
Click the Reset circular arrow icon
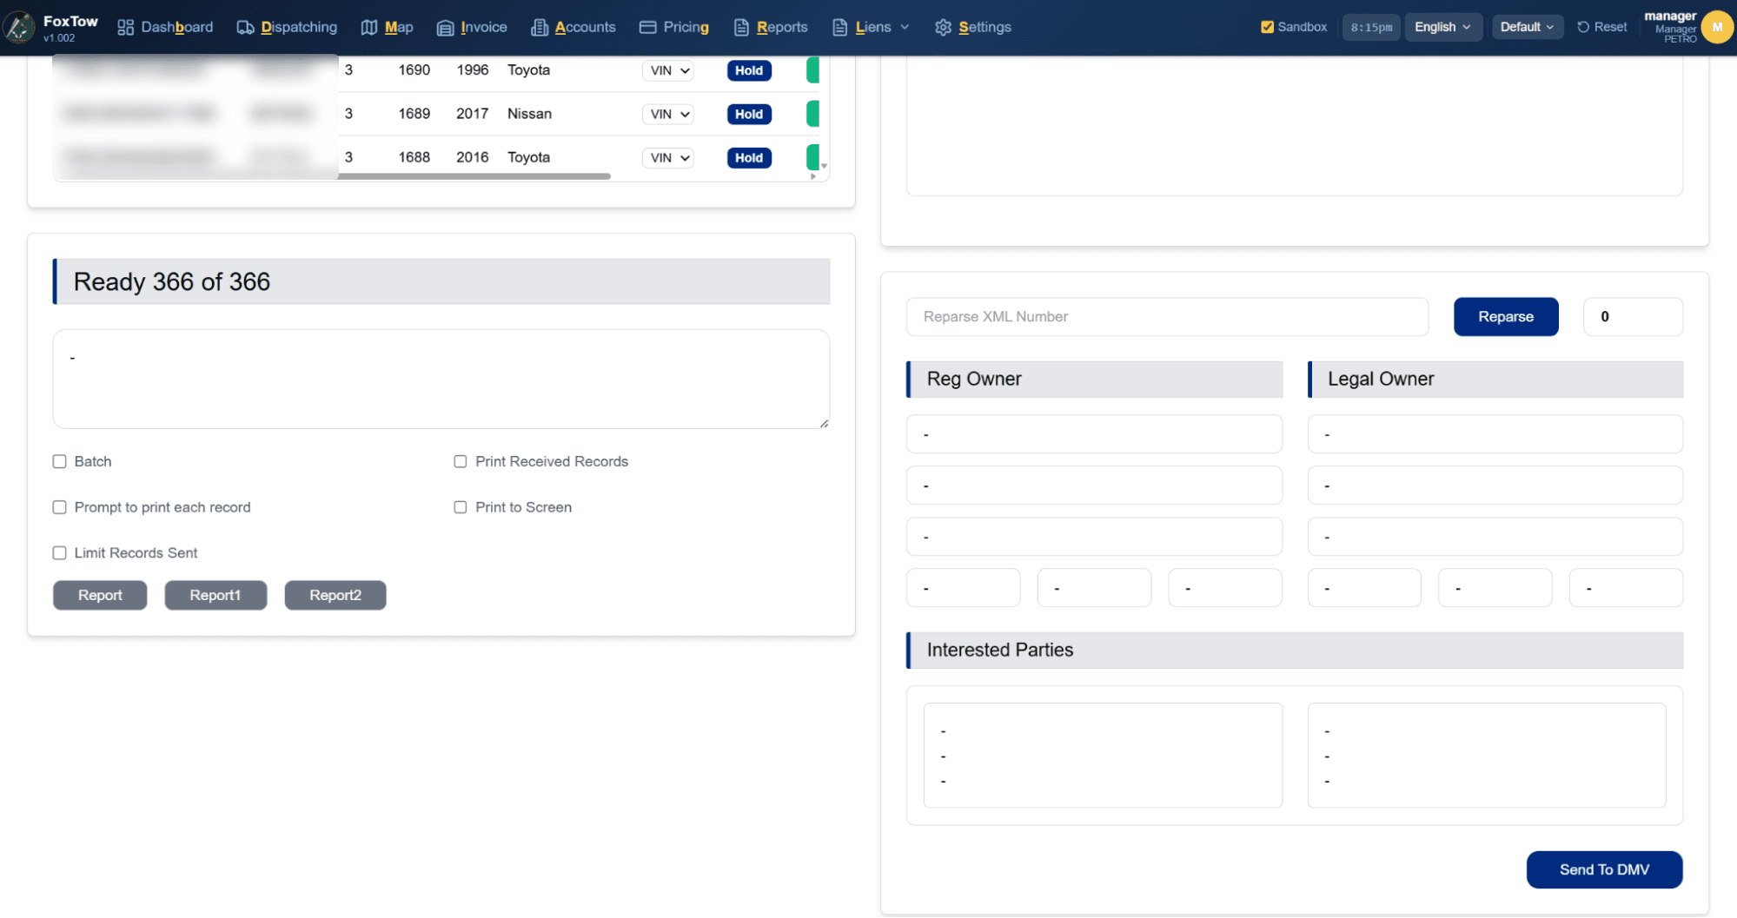tap(1583, 27)
